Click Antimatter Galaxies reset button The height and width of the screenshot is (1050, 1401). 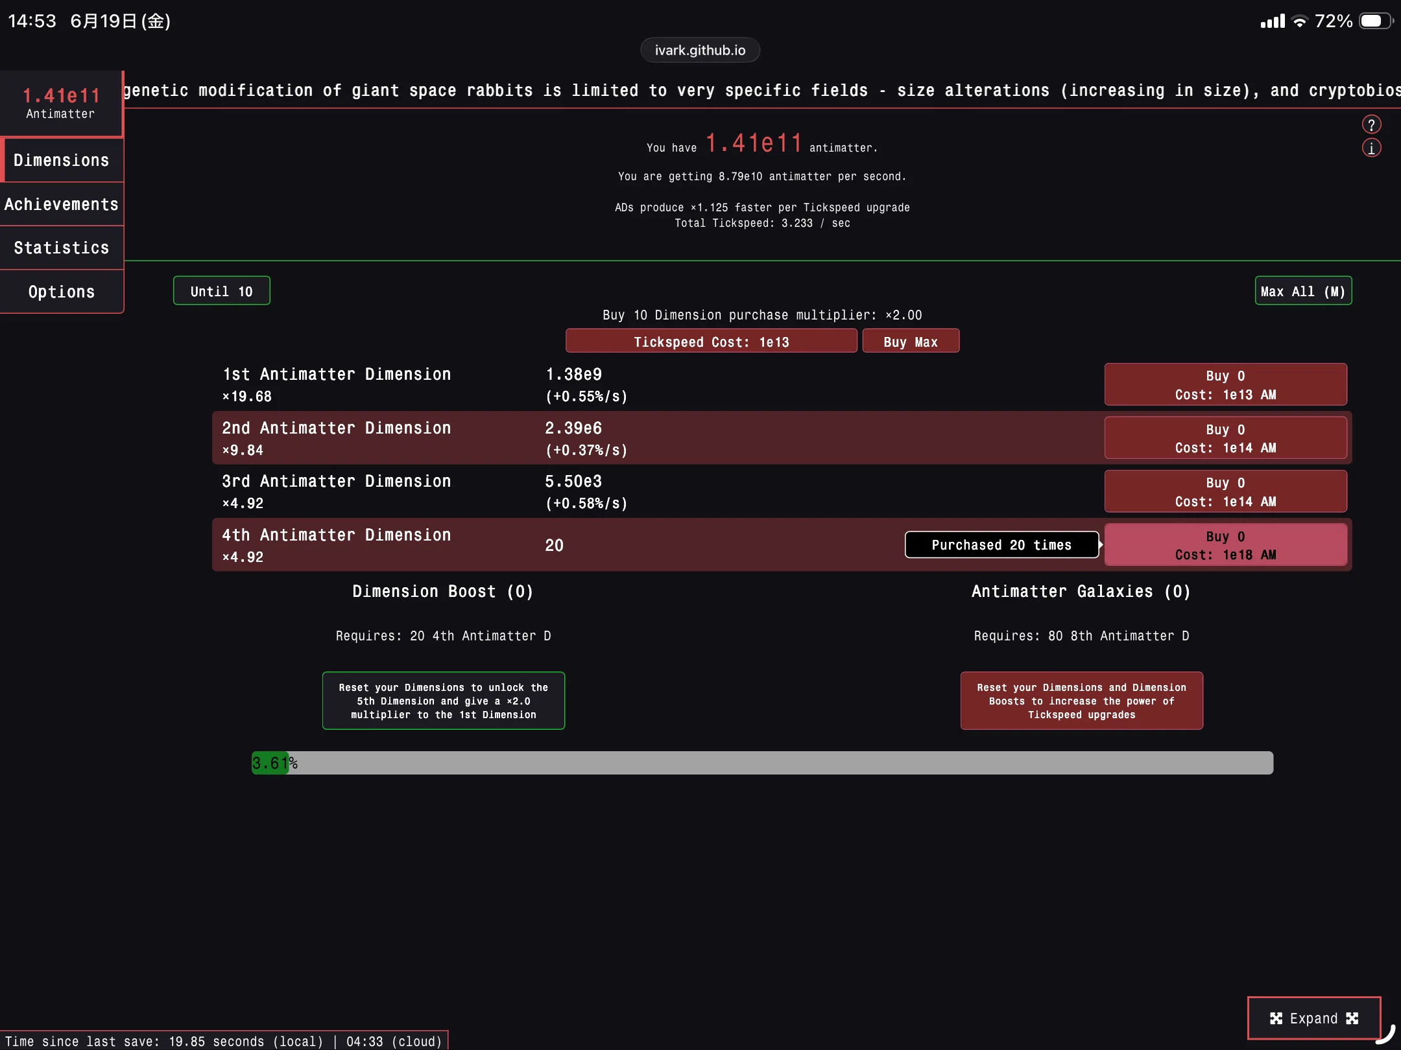pos(1082,701)
